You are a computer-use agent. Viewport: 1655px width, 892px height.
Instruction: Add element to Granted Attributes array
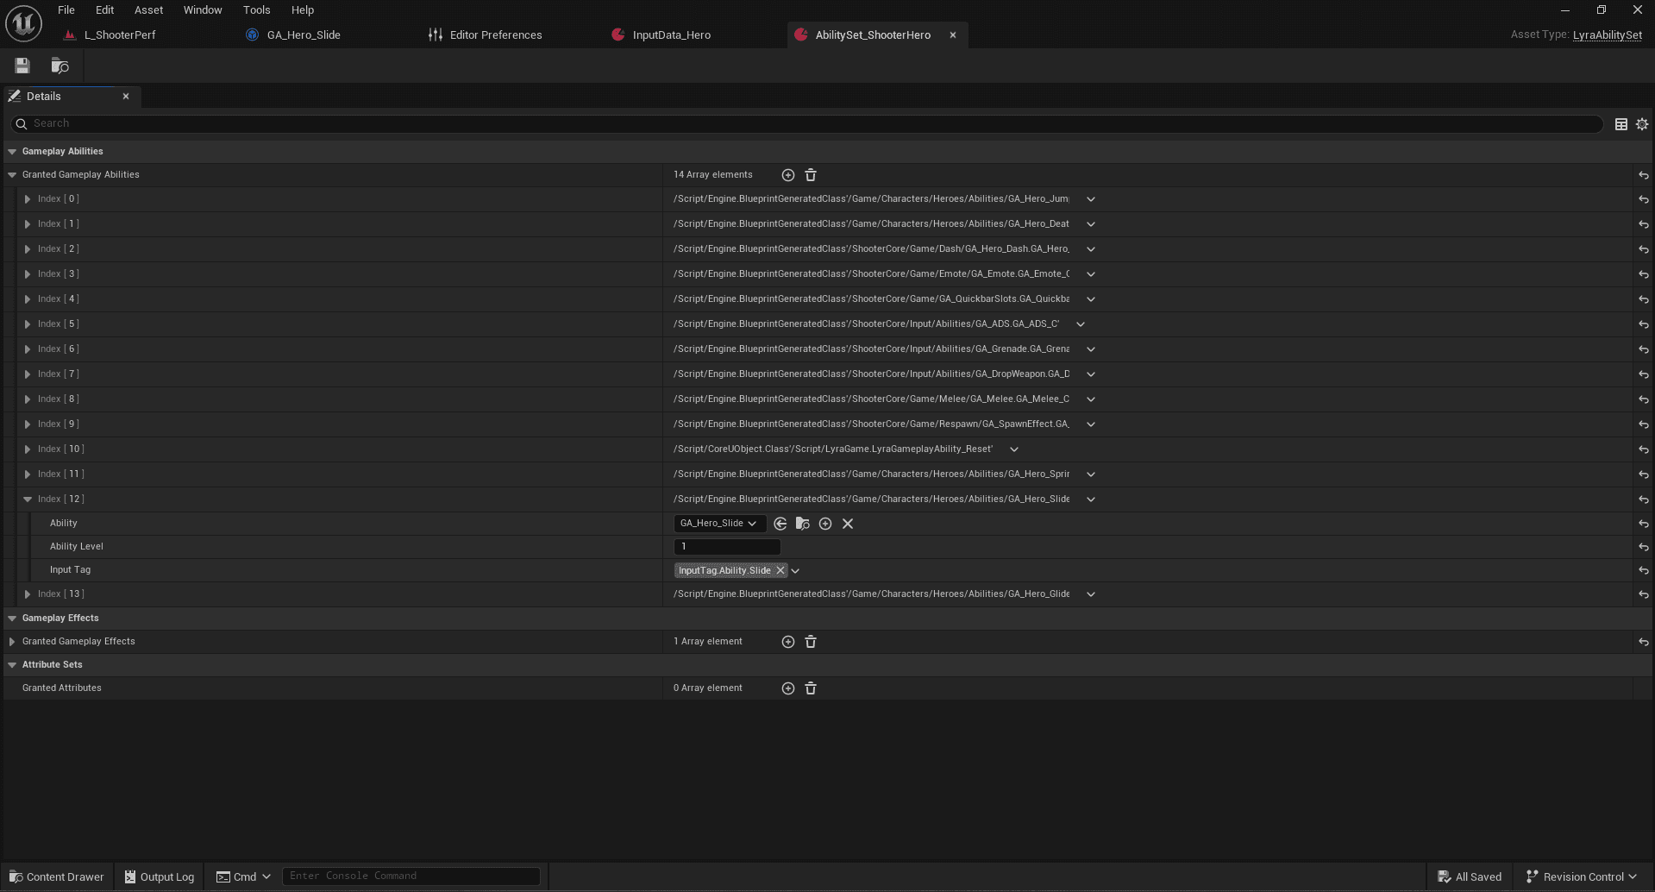tap(787, 688)
